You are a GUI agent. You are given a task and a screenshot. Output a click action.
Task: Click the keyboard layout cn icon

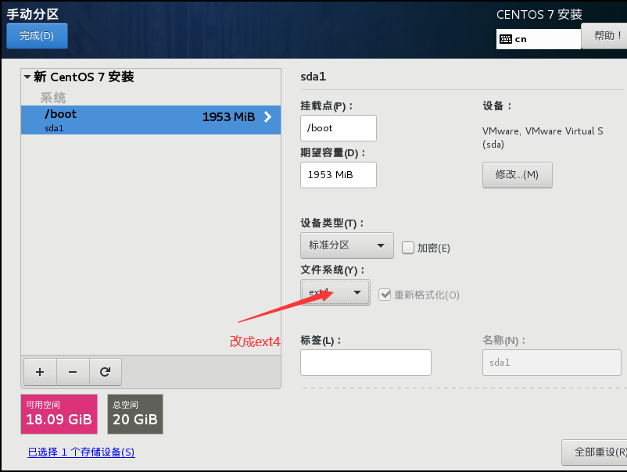(x=506, y=39)
